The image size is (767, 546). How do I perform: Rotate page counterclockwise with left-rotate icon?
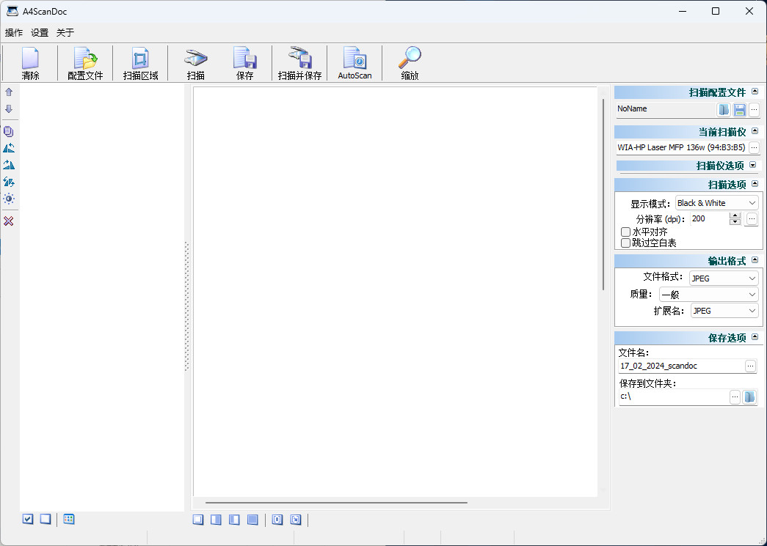coord(9,148)
